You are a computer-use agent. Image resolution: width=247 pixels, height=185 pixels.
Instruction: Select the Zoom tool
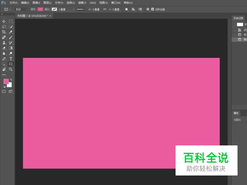(11, 70)
